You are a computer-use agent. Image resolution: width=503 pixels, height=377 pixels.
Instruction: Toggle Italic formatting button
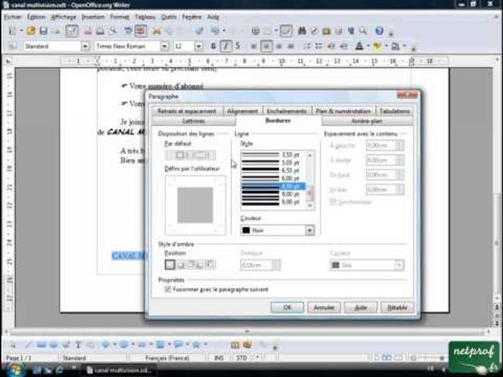tap(226, 47)
